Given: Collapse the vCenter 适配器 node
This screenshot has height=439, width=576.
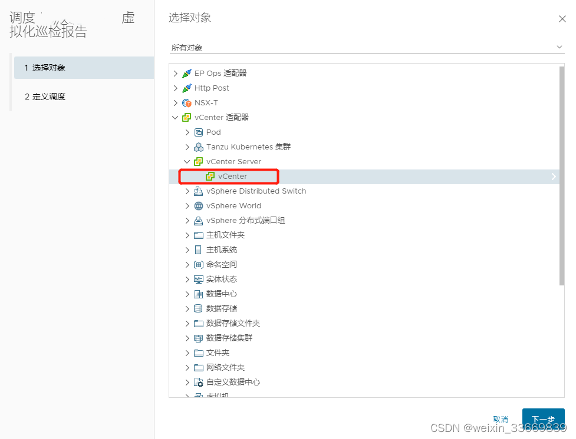Looking at the screenshot, I should pyautogui.click(x=176, y=117).
